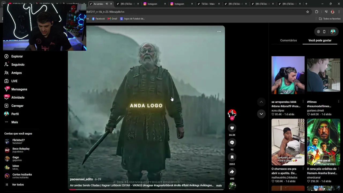Click the browser address bar URL
The height and width of the screenshot is (193, 343).
[x=105, y=12]
